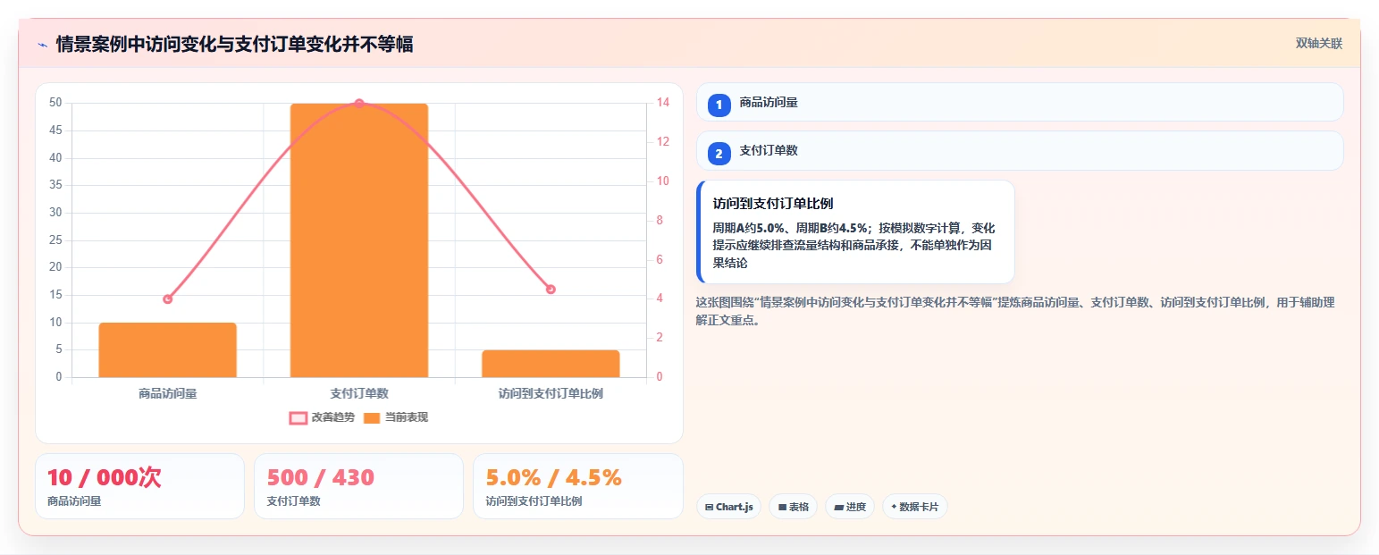Click the card title 情景案例中访问变化与支付订单变化并不等幅
This screenshot has width=1379, height=555.
point(234,44)
